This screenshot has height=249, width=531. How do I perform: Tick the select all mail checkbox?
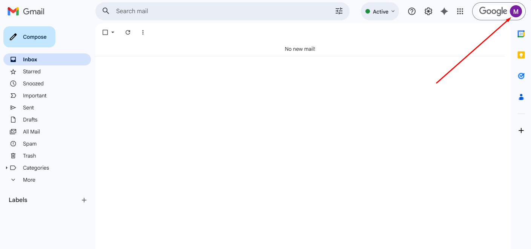pos(105,32)
